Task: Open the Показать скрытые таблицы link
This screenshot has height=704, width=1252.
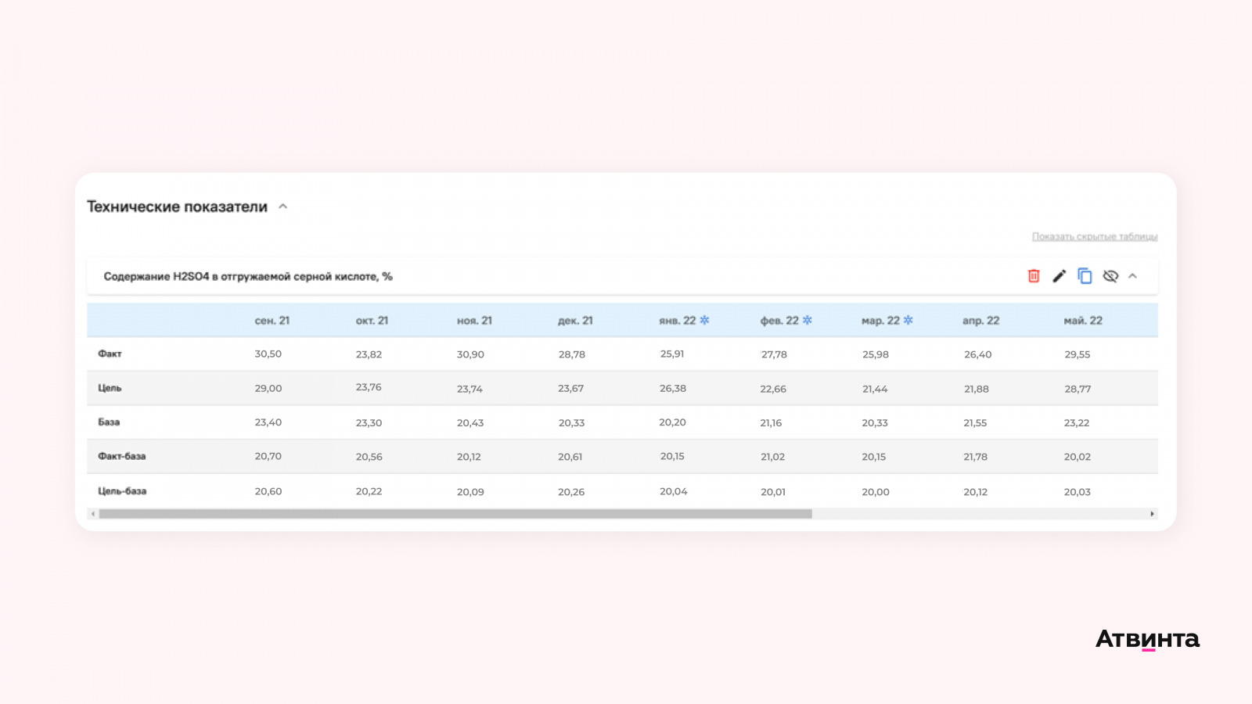Action: point(1095,236)
